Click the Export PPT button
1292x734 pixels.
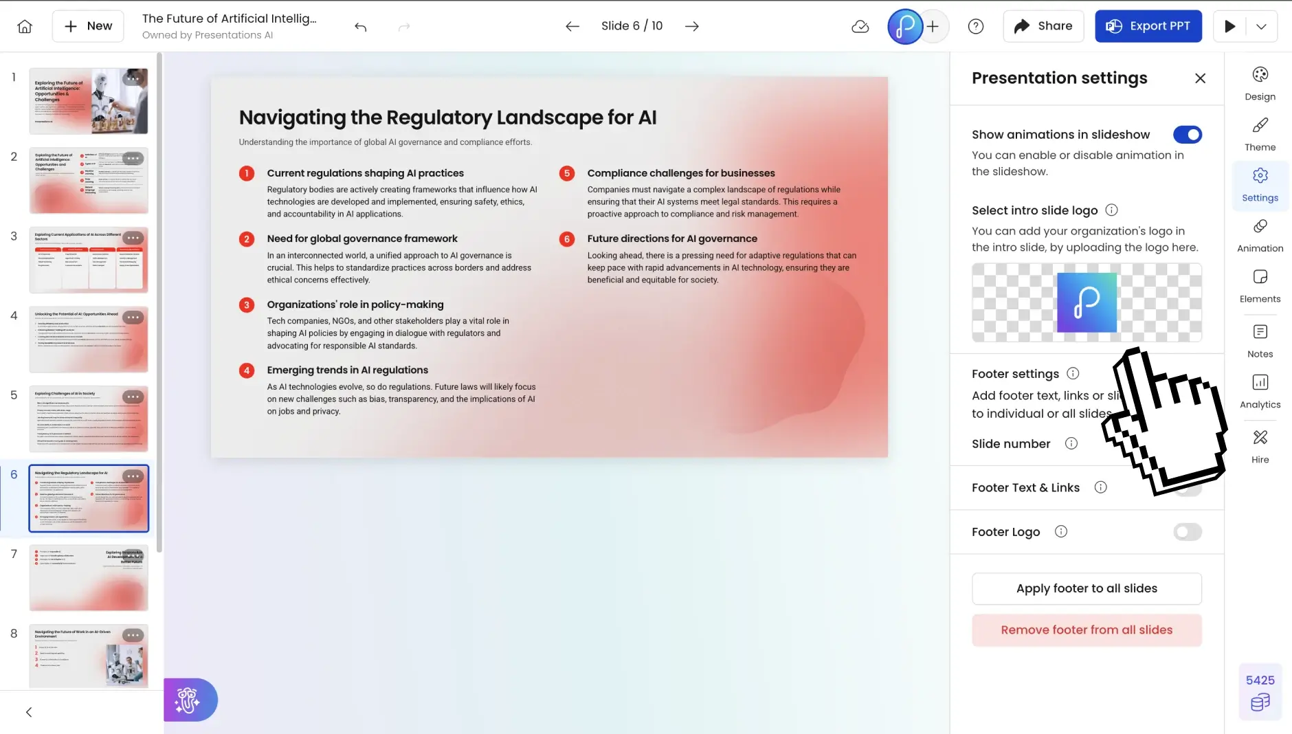(x=1148, y=26)
